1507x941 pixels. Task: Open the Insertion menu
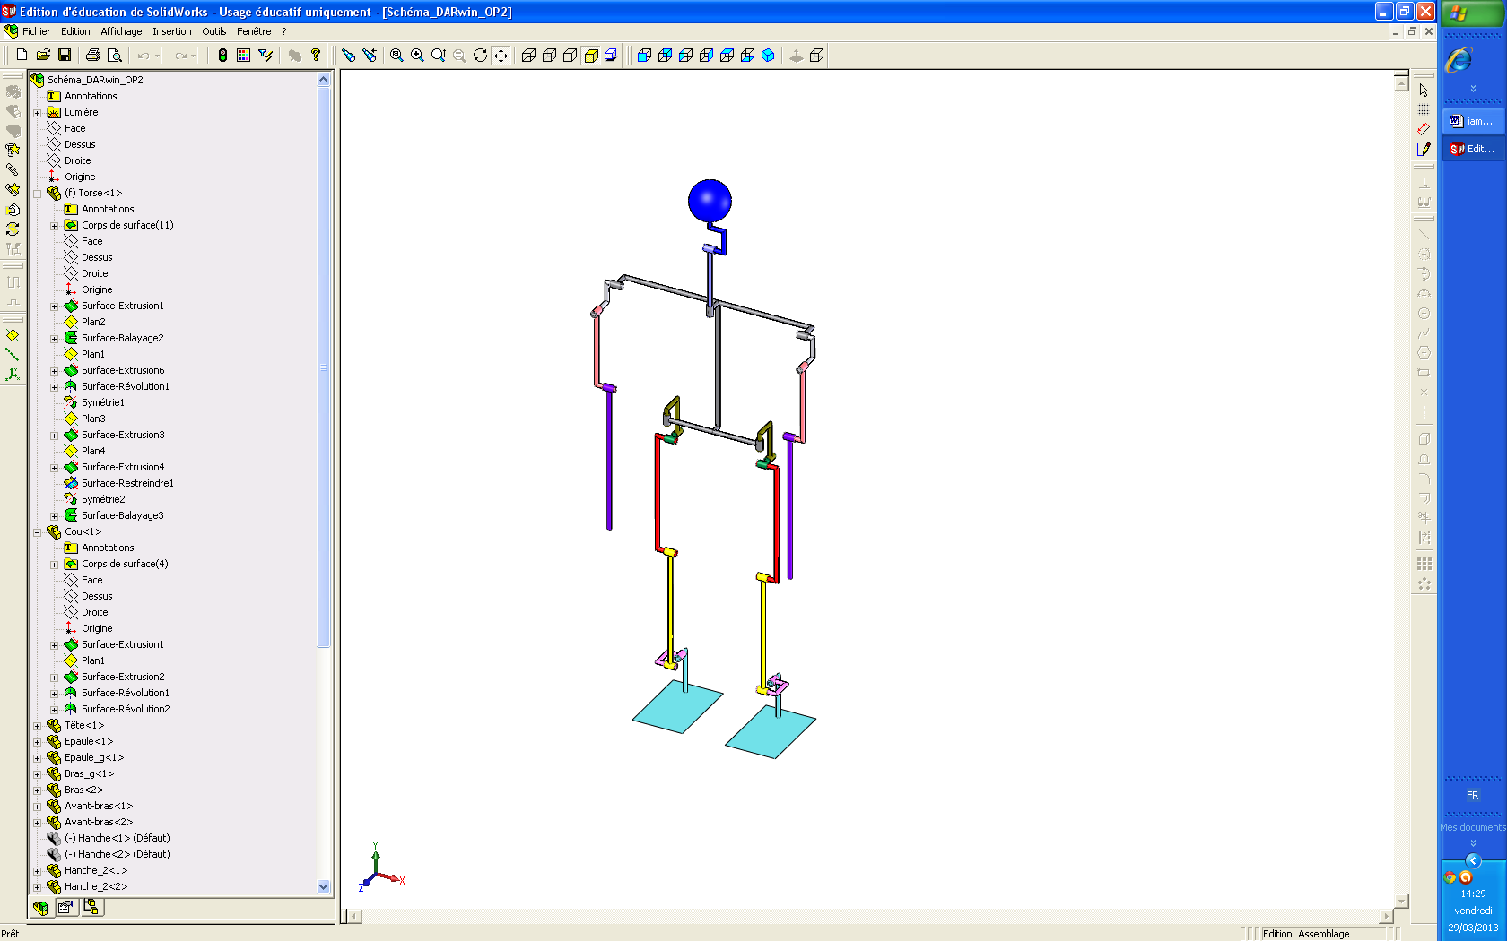click(171, 31)
